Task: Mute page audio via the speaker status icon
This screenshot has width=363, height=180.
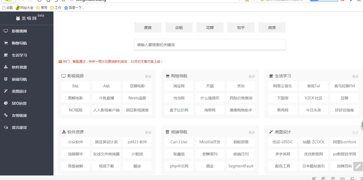Action: 342,178
